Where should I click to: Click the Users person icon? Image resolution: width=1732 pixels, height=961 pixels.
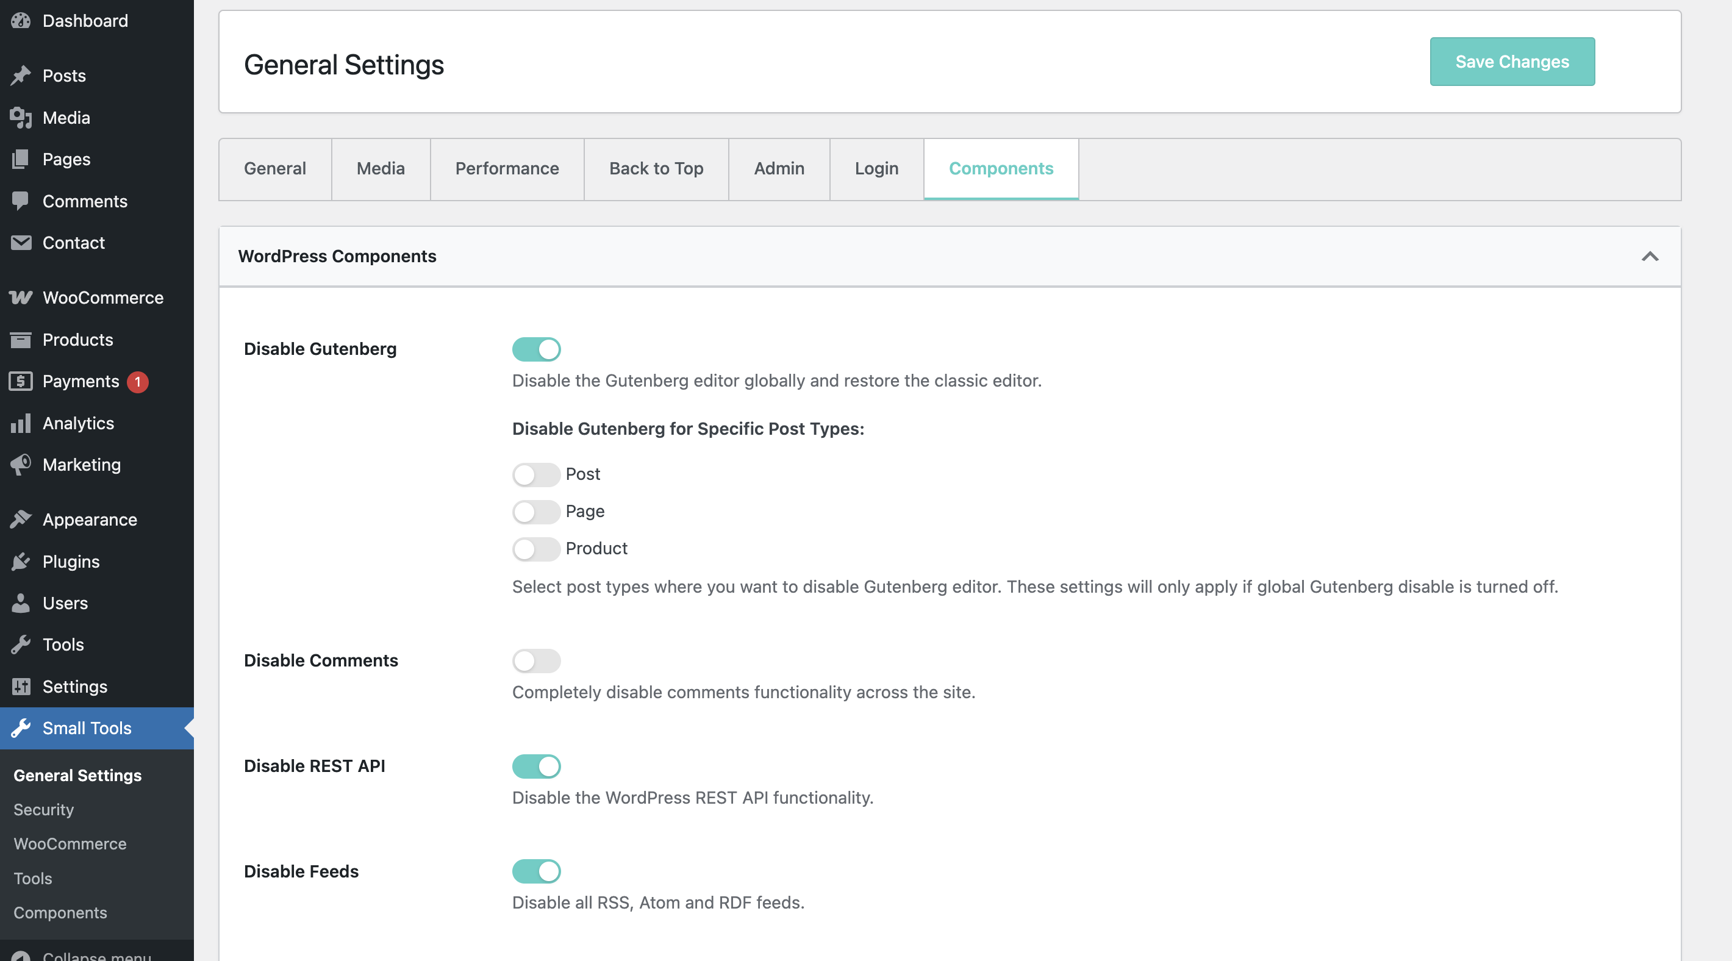point(21,603)
